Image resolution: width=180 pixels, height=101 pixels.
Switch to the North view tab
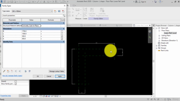103,26
